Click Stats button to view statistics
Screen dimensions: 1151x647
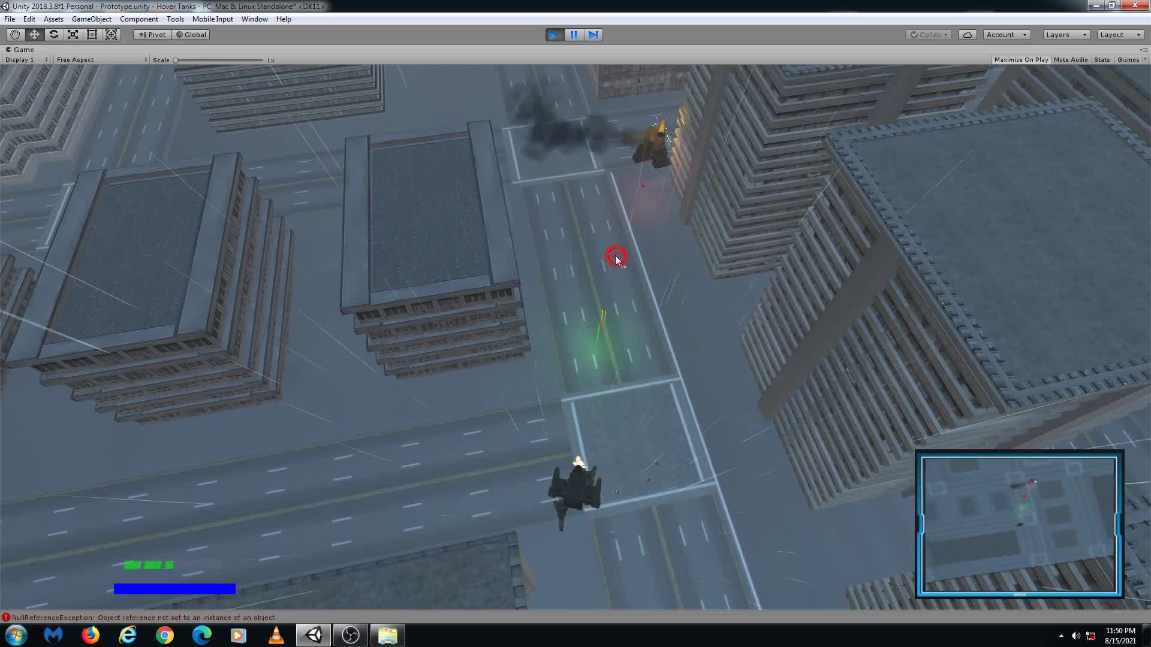coord(1102,59)
